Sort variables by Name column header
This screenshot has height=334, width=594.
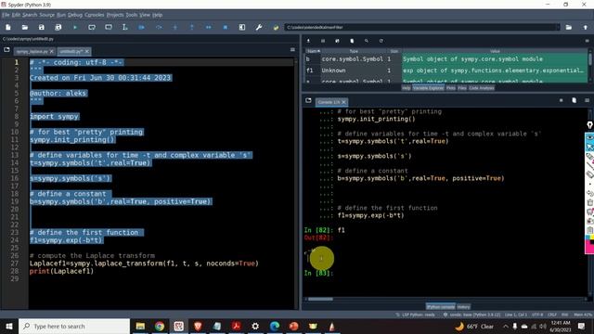pyautogui.click(x=313, y=51)
